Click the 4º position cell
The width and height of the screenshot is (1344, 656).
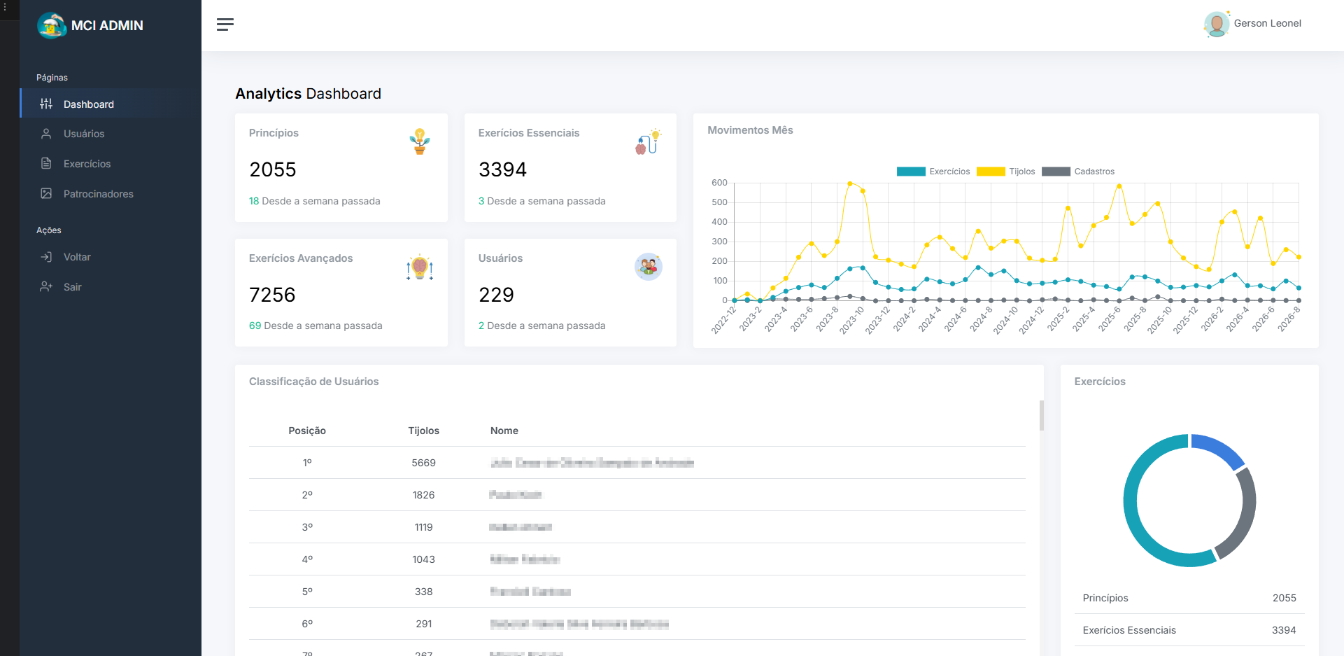(307, 559)
